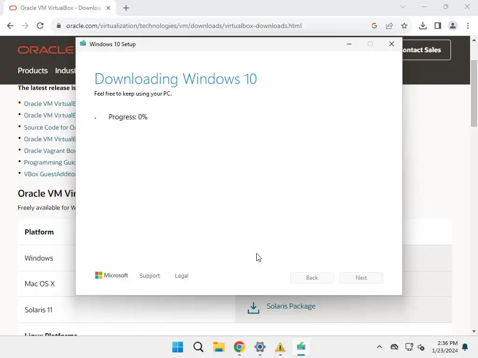Open File Explorer from taskbar

(218, 347)
